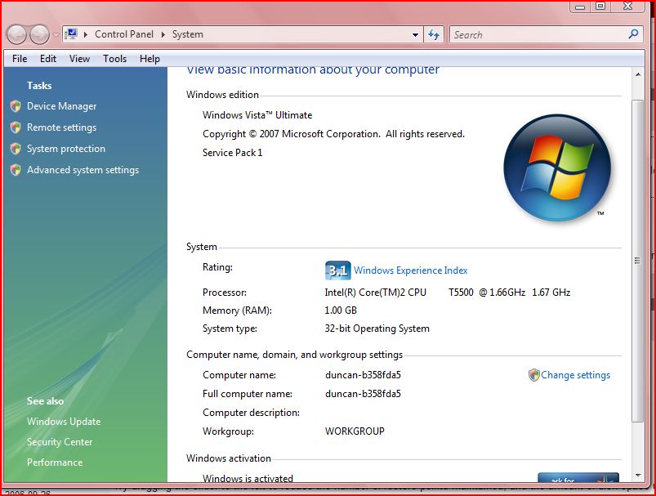Click the vertical scrollbar thumb

(637, 261)
